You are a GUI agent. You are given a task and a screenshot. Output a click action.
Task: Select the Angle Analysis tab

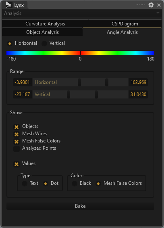click(x=122, y=32)
